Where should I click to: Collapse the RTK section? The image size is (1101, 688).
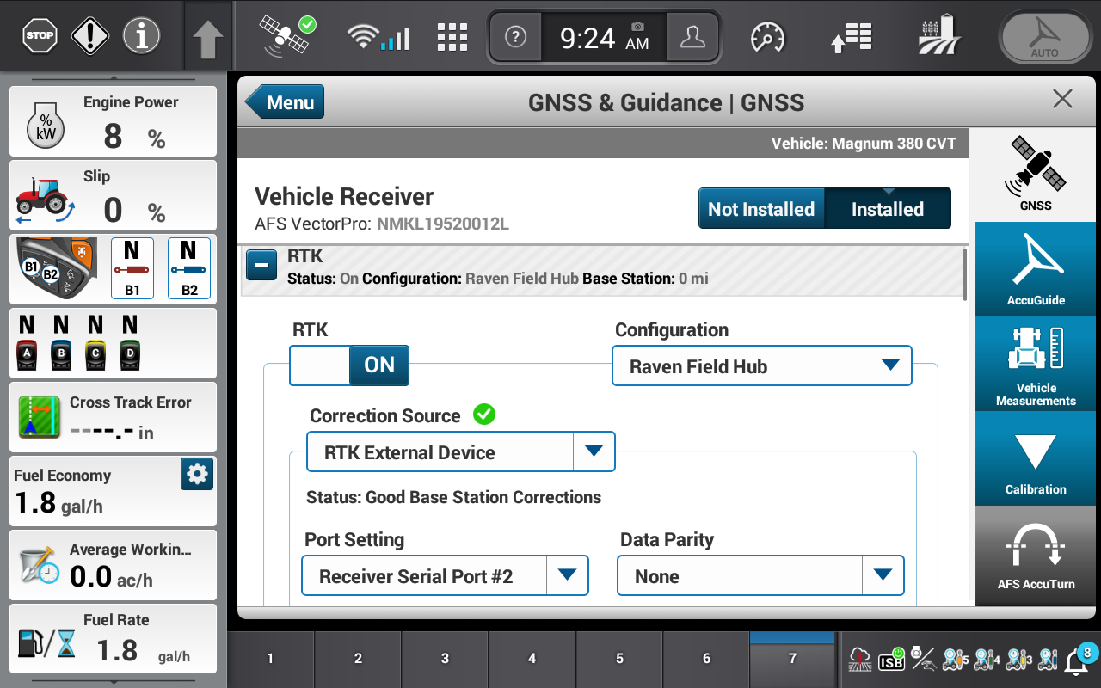(x=261, y=265)
